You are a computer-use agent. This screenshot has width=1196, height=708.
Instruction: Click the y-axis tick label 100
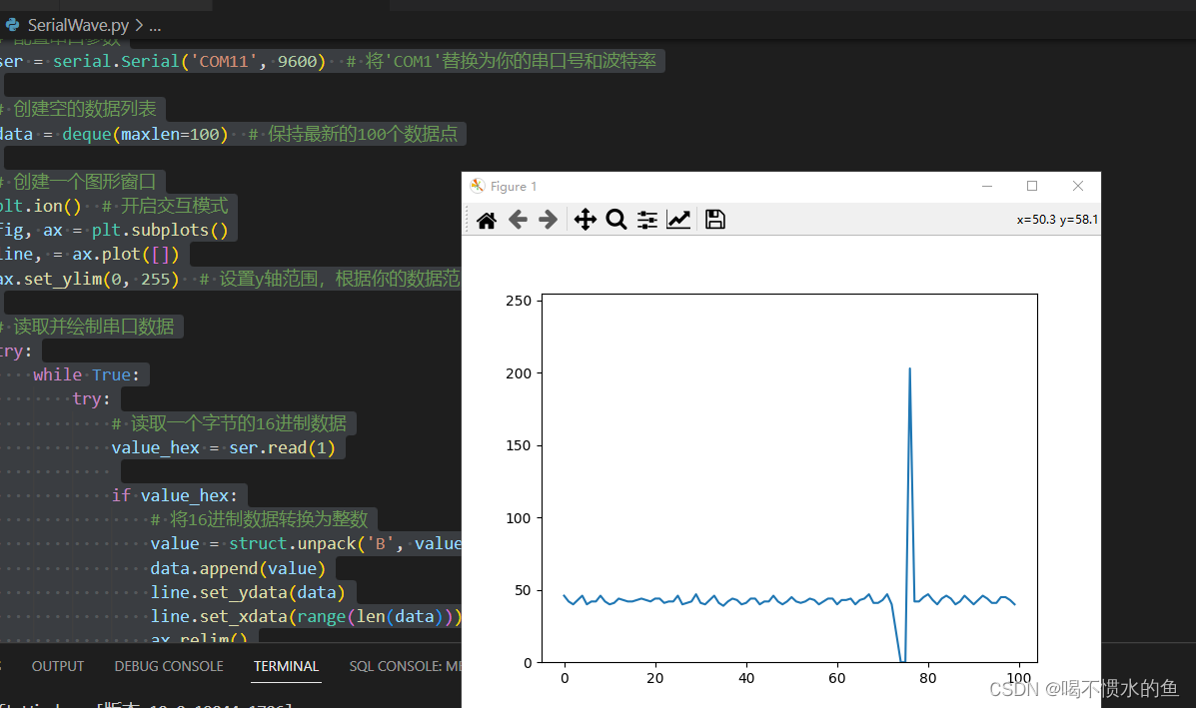click(519, 518)
